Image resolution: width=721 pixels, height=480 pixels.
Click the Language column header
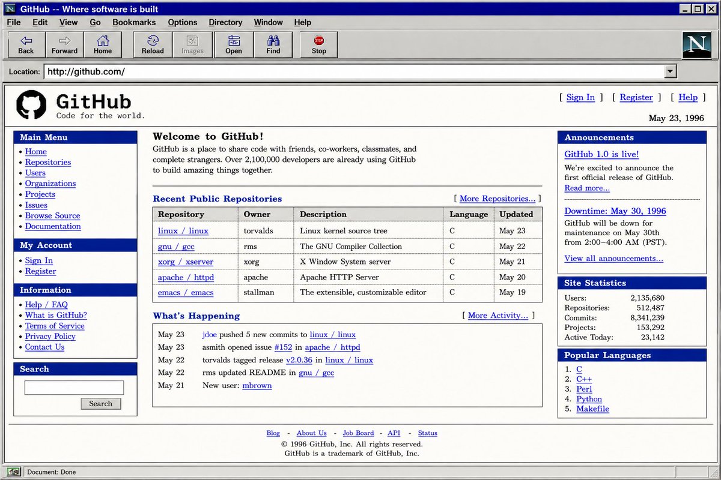(469, 214)
